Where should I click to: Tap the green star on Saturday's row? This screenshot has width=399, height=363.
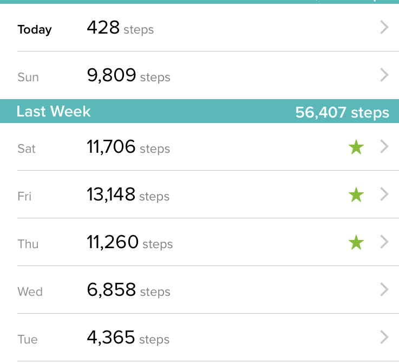click(x=356, y=147)
